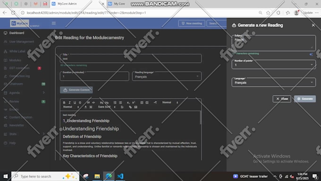Click the AI sparkle icon under the Subject field
Viewport: 321px width, 181px height.
click(311, 54)
